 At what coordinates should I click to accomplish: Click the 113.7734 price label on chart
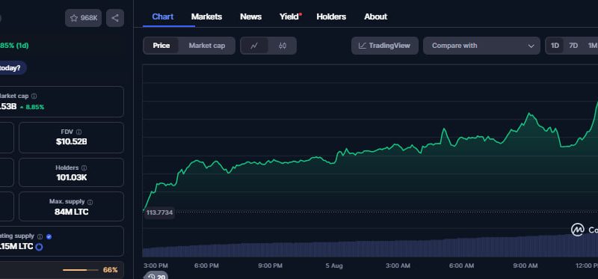[159, 212]
